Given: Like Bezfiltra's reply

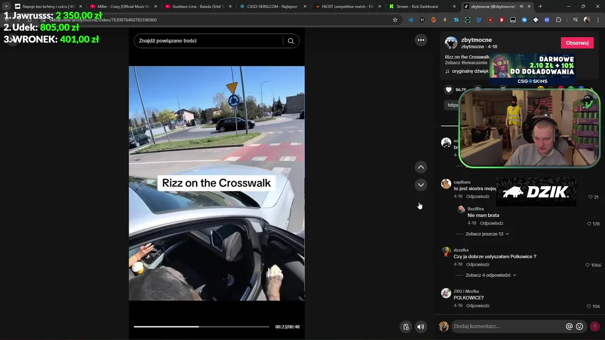Looking at the screenshot, I should (x=589, y=224).
